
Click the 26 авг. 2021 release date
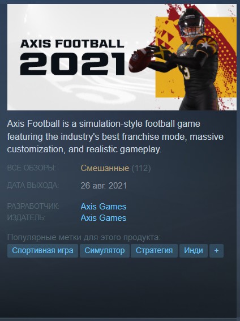click(104, 186)
